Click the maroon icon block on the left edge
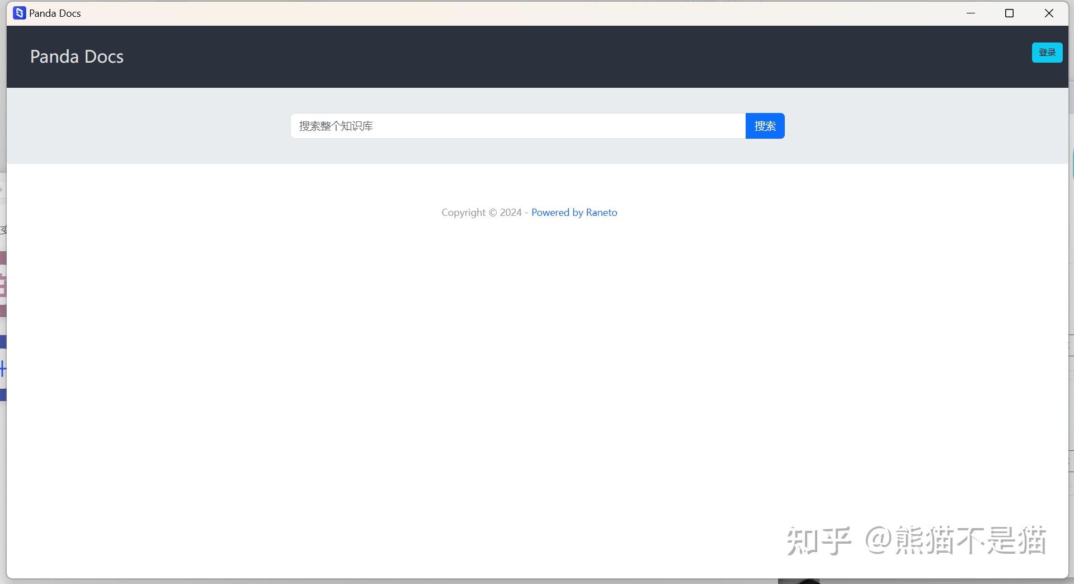 point(2,258)
